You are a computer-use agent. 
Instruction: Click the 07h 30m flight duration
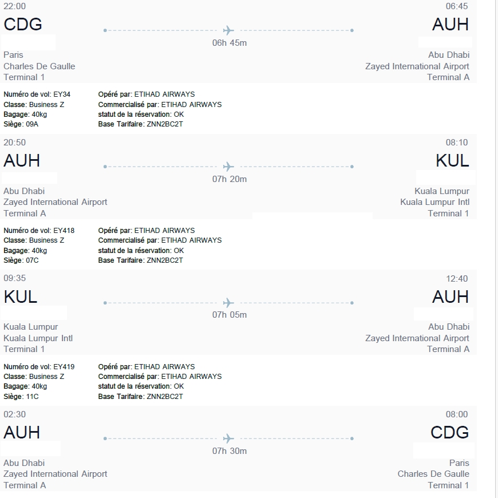[x=230, y=451]
